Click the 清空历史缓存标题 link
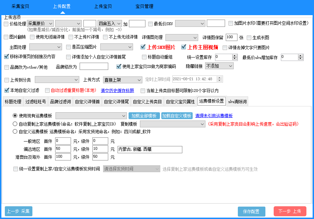 click(x=117, y=91)
